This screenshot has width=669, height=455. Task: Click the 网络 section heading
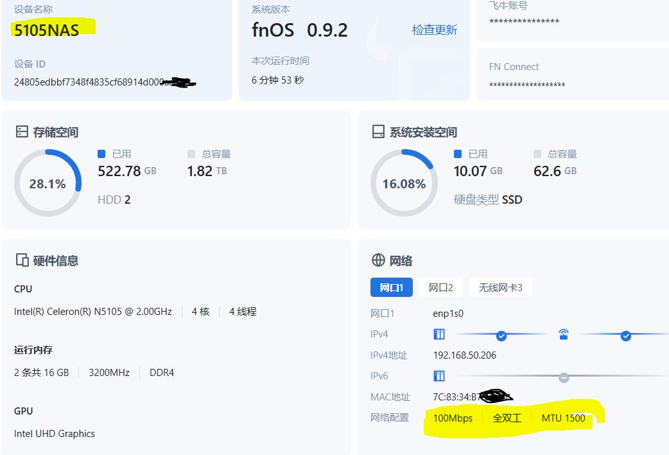[x=401, y=261]
